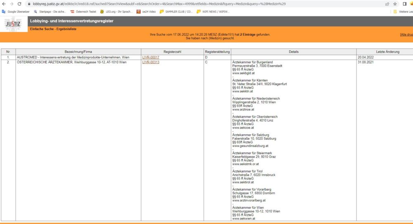Click the Ärztekammer für Wien line
413x224 pixels.
(248, 208)
